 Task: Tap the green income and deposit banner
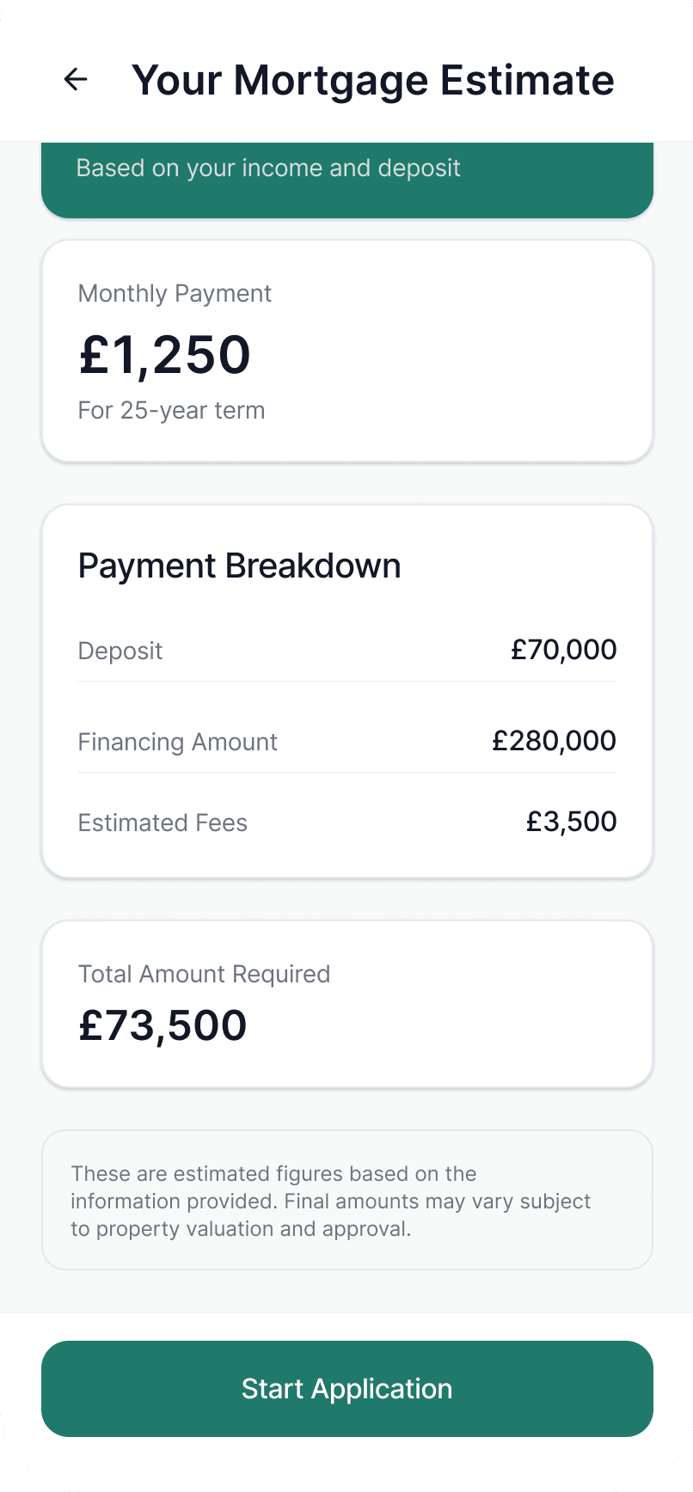click(x=346, y=179)
